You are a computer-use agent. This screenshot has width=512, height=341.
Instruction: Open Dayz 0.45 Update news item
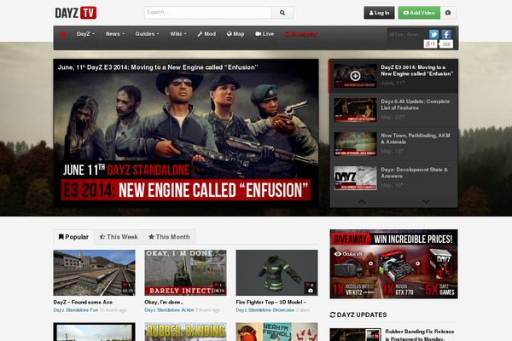[415, 105]
